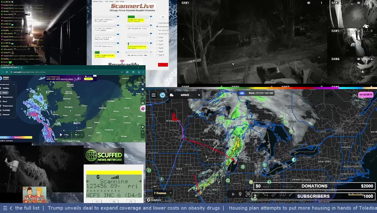Open the CAM4 camera thumbnail

tap(353, 71)
